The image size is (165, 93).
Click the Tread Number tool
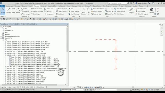click(120, 11)
